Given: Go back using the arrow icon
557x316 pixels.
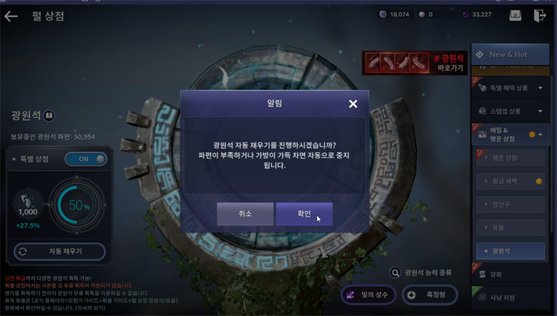Looking at the screenshot, I should pos(11,16).
